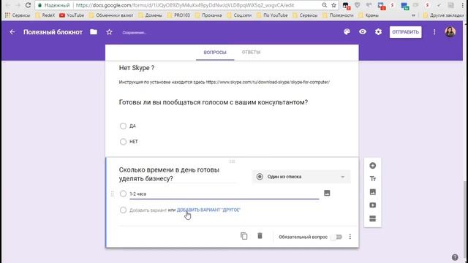Open the Соц.сети bookmark folder
Screen dimensions: 468x263
(x=239, y=15)
